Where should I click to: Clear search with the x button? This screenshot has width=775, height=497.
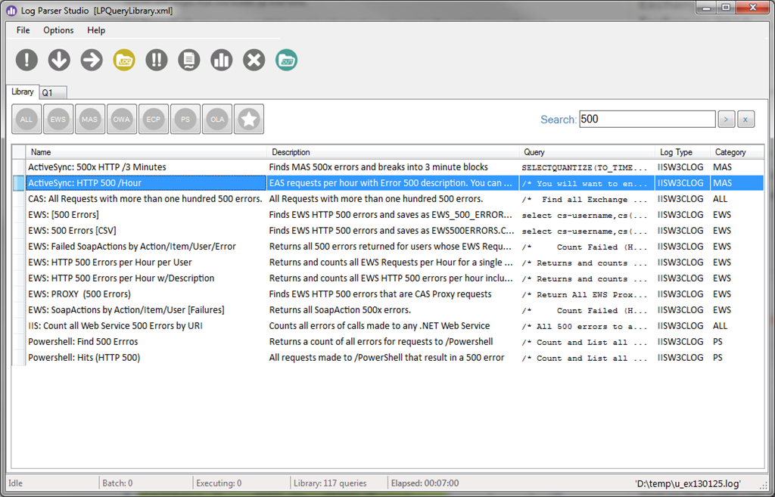[745, 120]
